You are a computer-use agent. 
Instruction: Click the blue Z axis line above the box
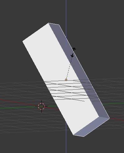pyautogui.click(x=66, y=16)
